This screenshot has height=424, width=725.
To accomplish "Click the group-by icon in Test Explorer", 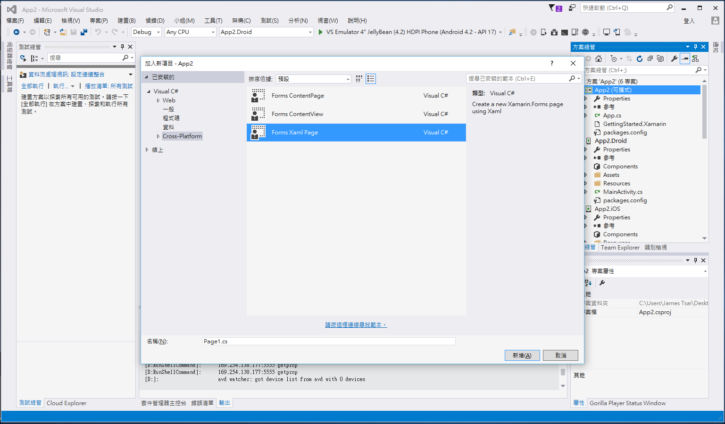I will pos(34,58).
